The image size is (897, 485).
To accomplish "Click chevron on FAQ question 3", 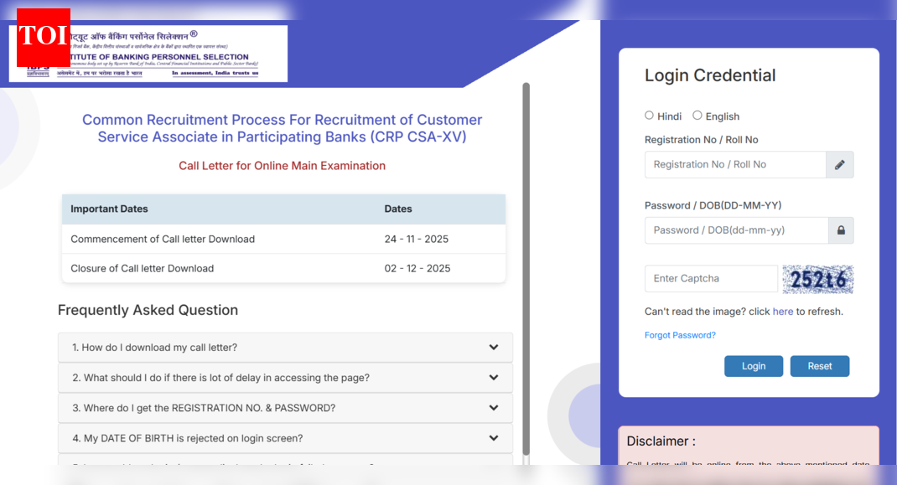I will coord(494,408).
